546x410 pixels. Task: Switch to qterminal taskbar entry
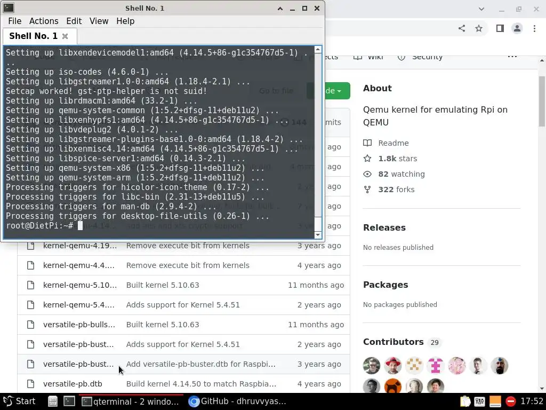coord(131,401)
